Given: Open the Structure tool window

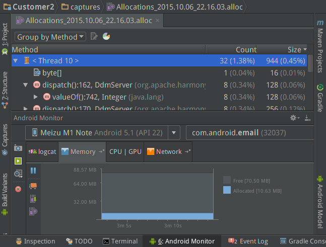Looking at the screenshot, I should (x=5, y=90).
